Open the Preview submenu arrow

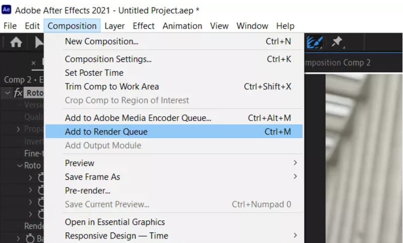click(295, 163)
